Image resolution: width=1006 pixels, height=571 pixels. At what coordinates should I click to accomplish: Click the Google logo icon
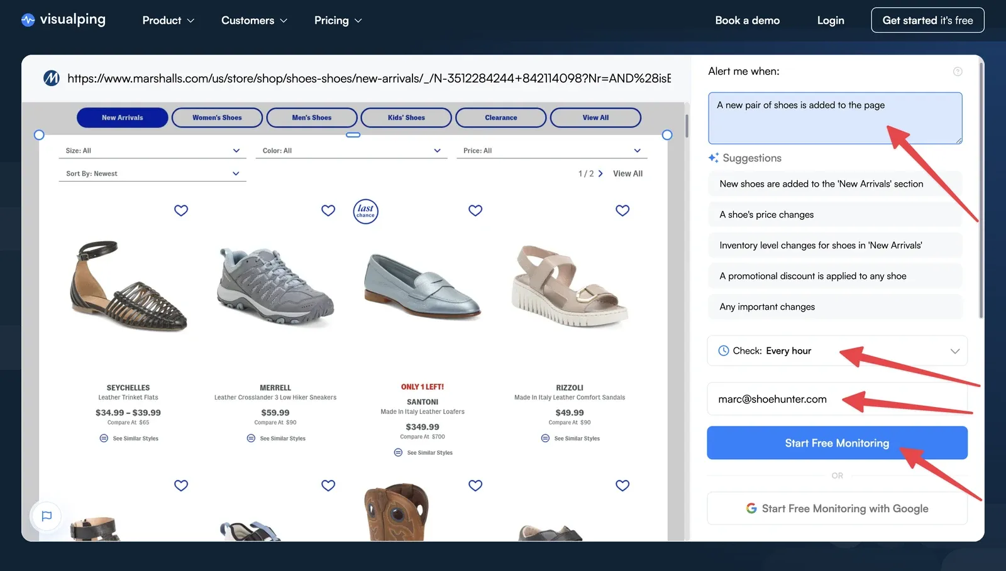point(751,508)
